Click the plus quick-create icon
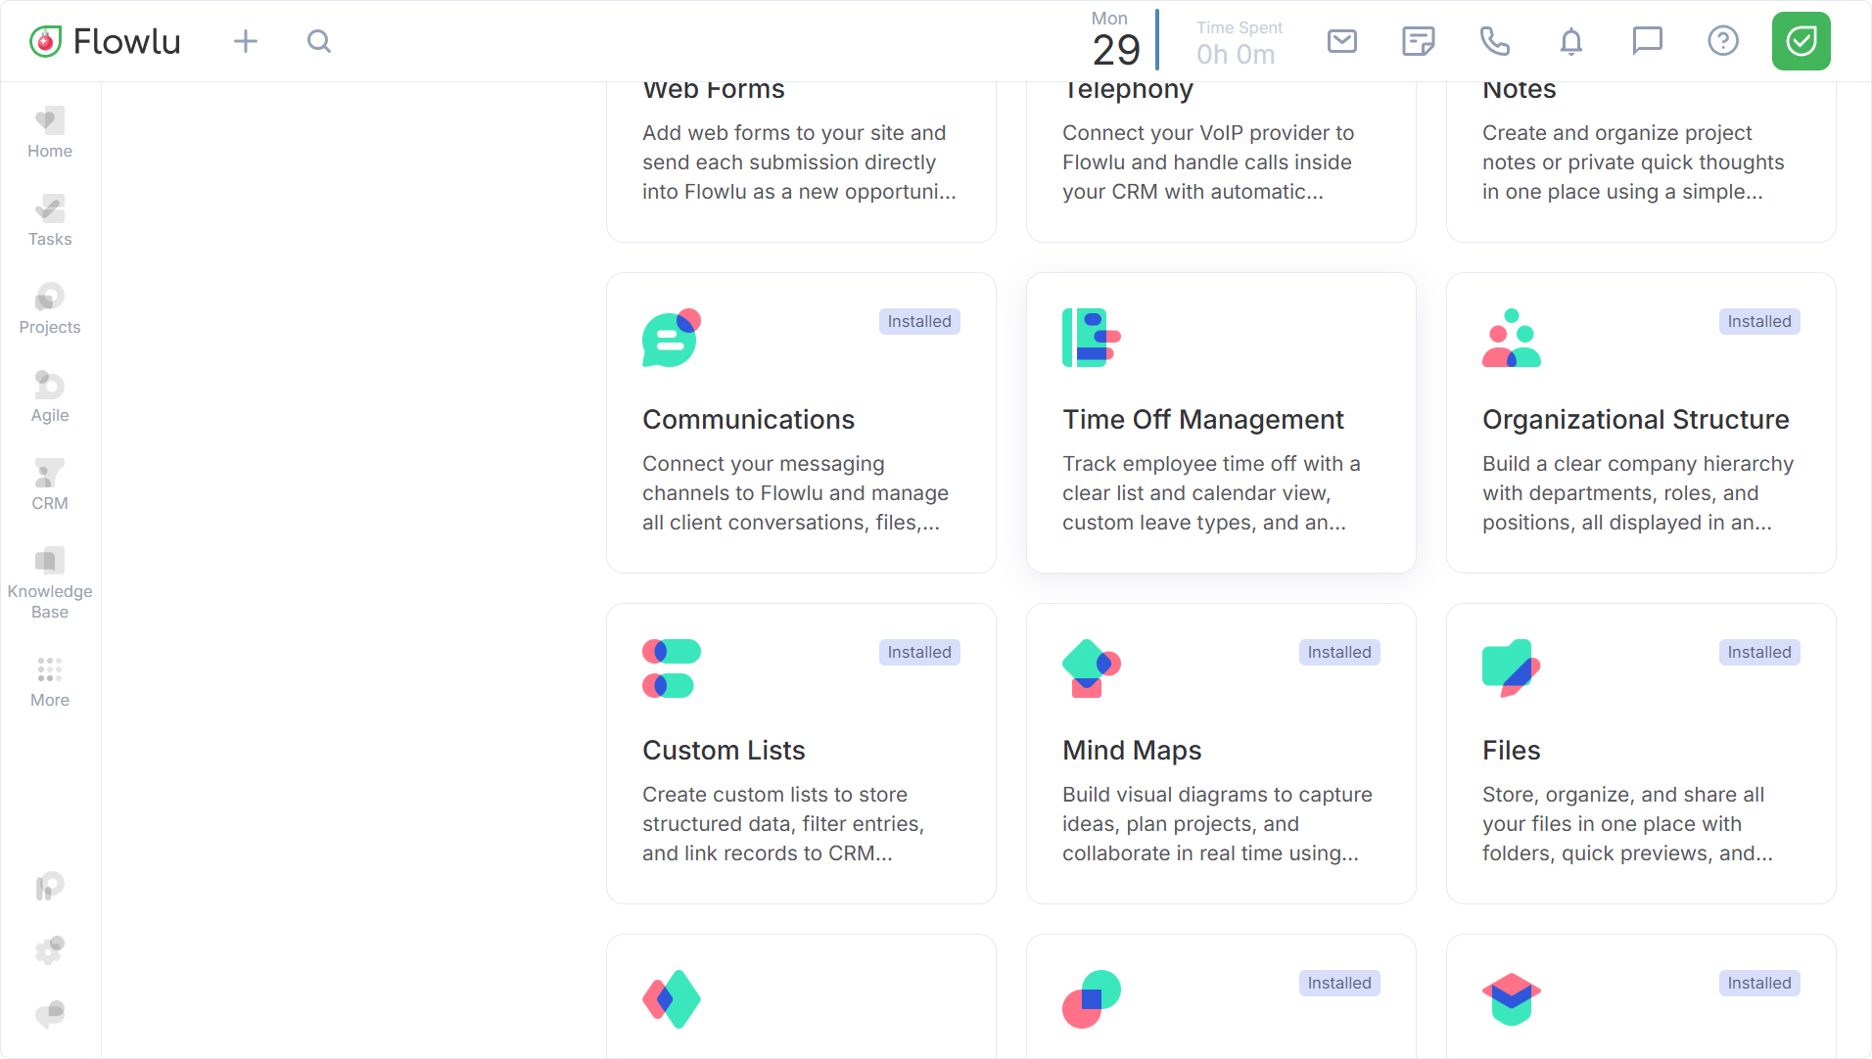The image size is (1872, 1059). (246, 41)
